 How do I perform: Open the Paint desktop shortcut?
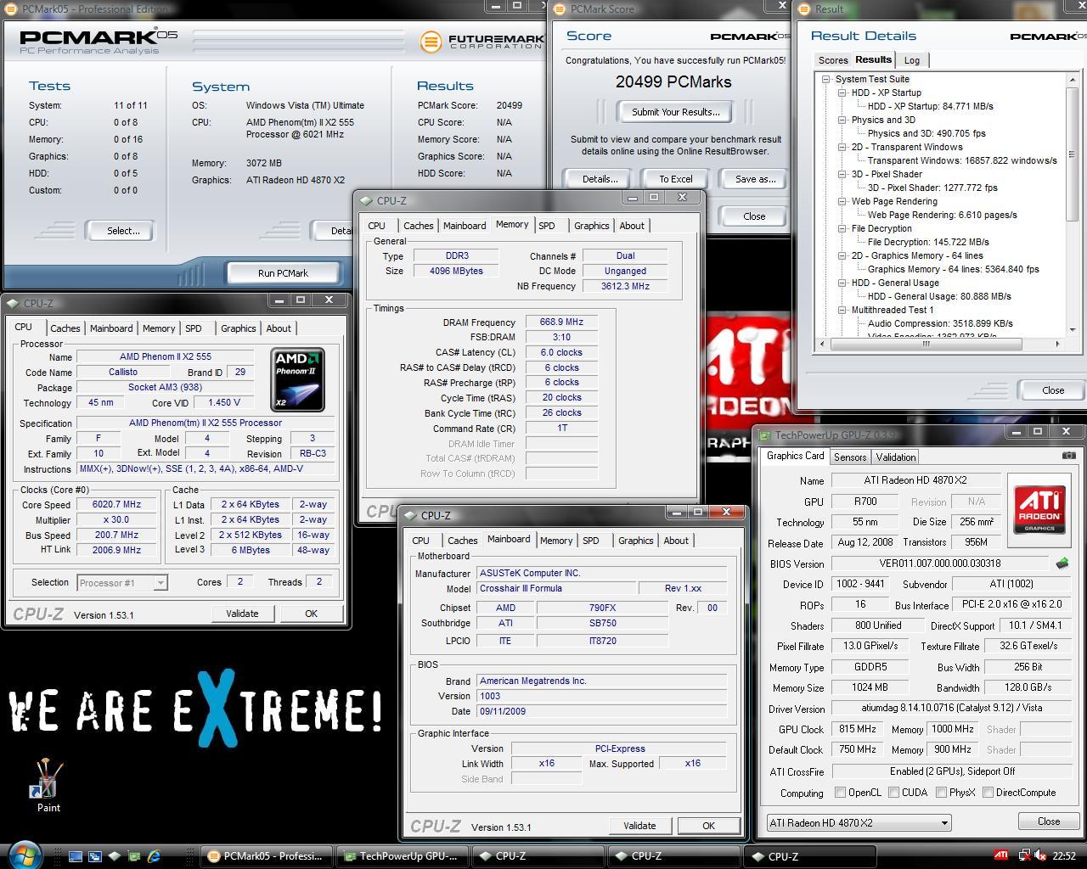click(48, 786)
